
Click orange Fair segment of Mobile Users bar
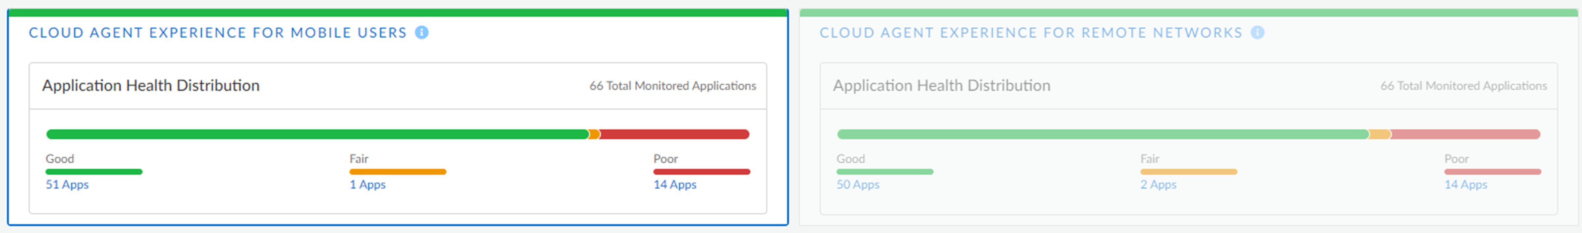tap(594, 134)
